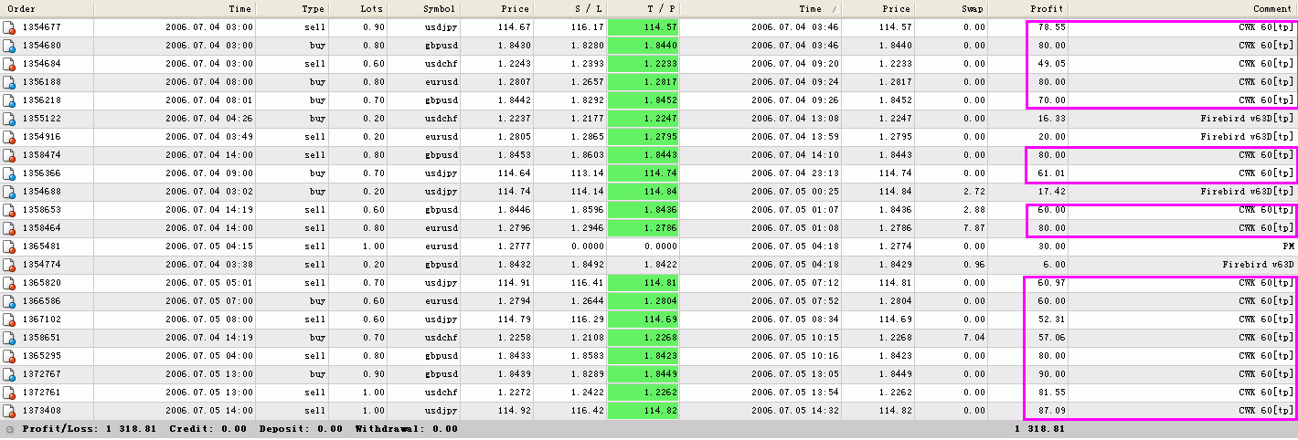This screenshot has width=1298, height=440.
Task: Click the profit value 87.09
Action: pyautogui.click(x=1052, y=411)
